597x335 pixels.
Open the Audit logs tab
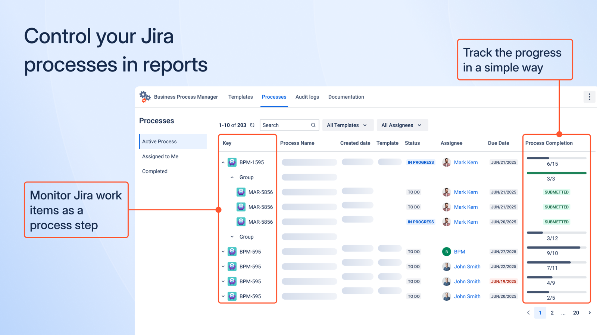307,97
